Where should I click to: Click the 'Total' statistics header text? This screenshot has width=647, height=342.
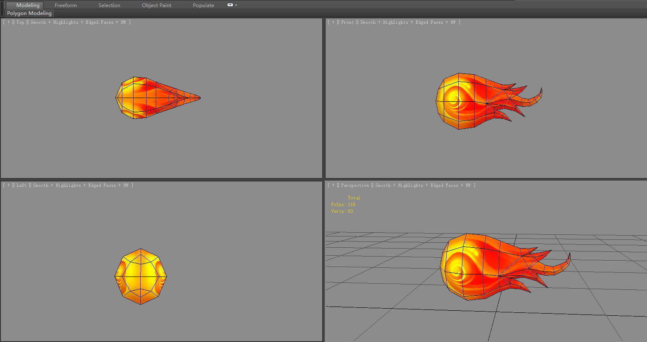(x=354, y=198)
